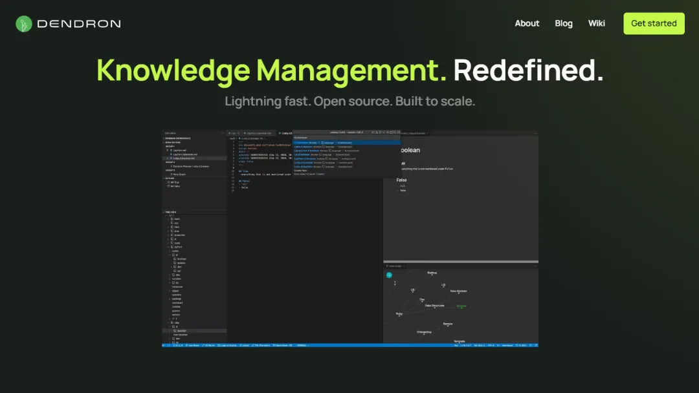Click the green Dendron logo icon

click(24, 23)
